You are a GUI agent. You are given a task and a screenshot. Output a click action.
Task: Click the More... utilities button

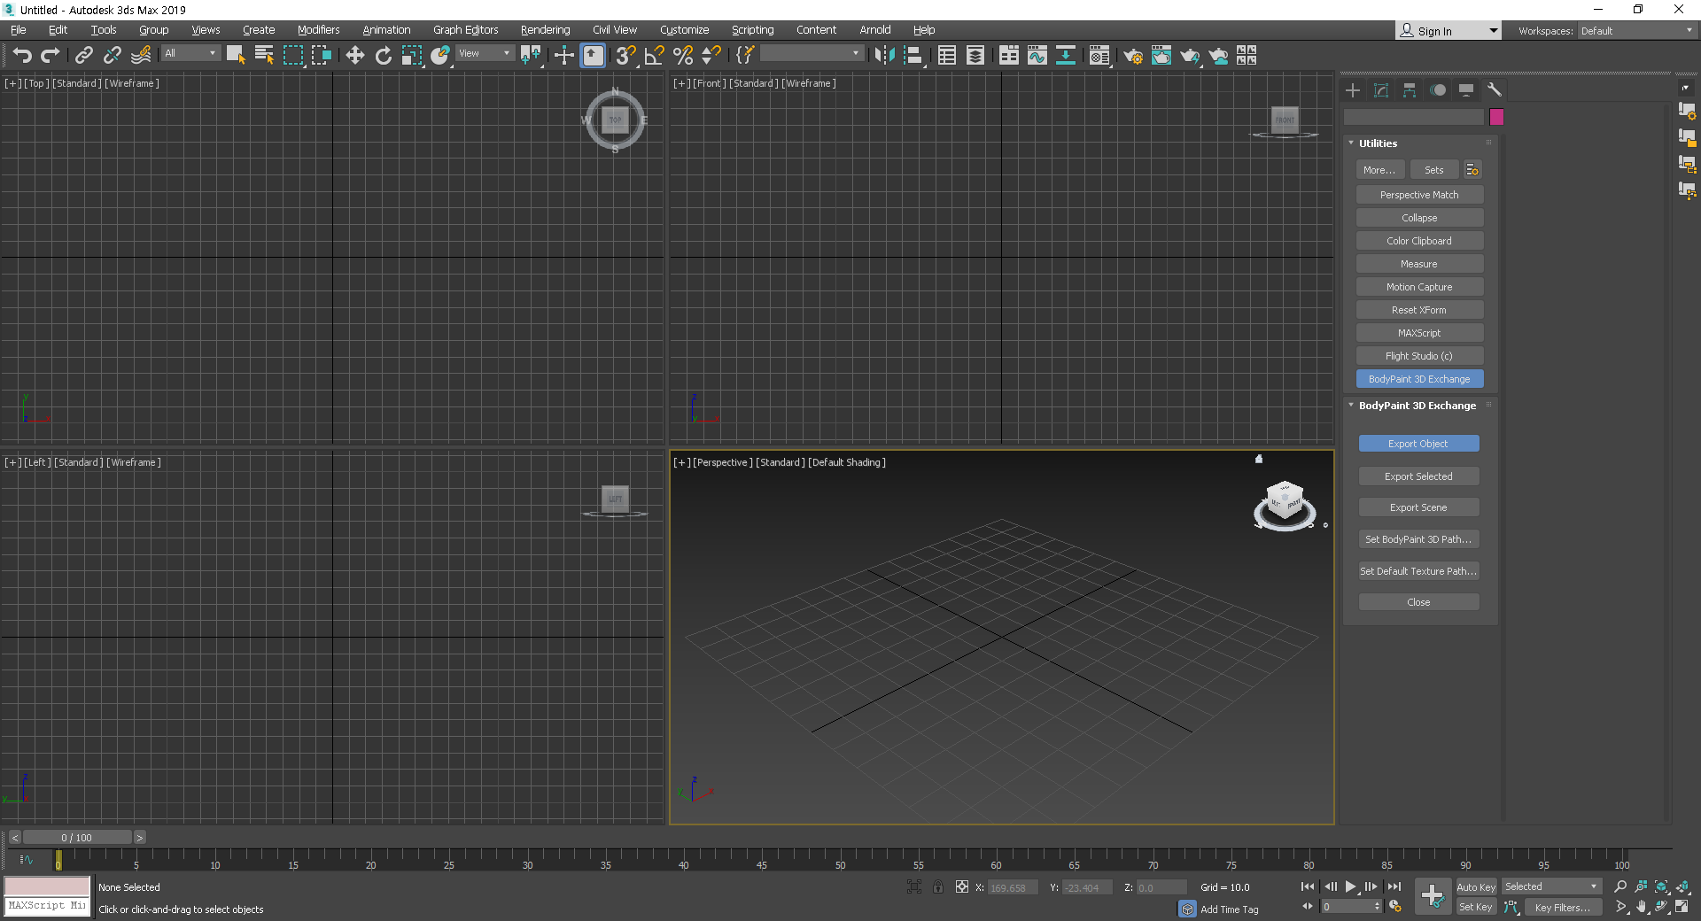pyautogui.click(x=1379, y=169)
